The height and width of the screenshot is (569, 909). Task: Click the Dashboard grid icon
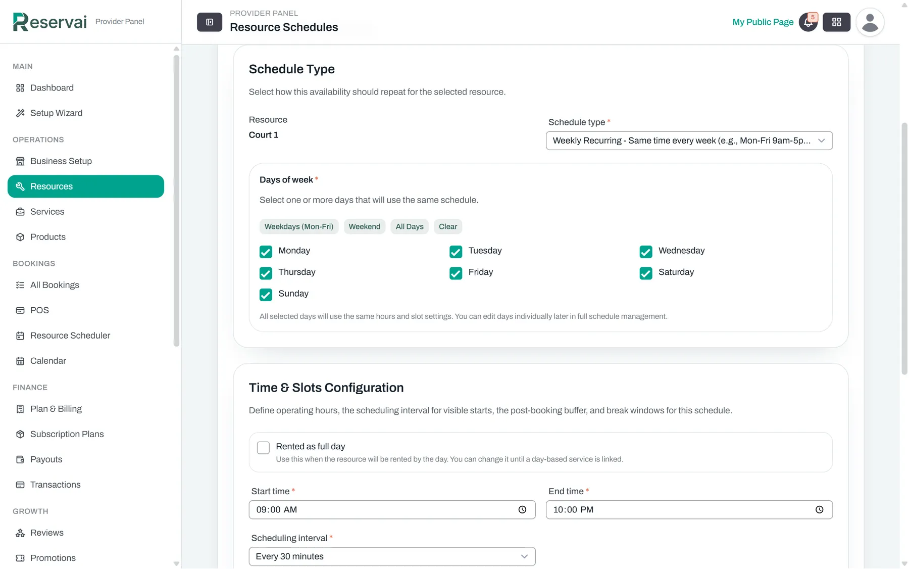point(20,88)
